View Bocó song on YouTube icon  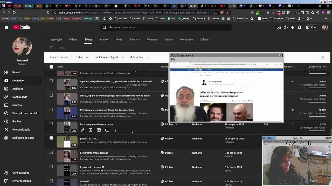click(107, 130)
